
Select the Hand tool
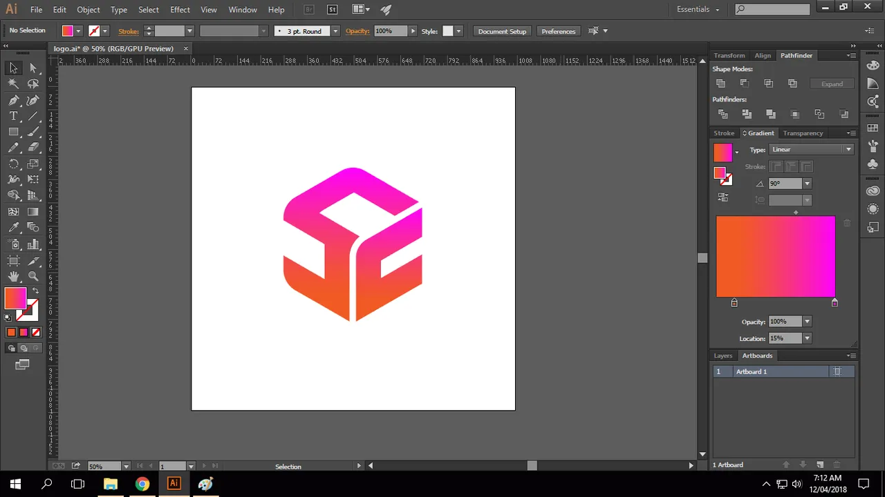(13, 277)
